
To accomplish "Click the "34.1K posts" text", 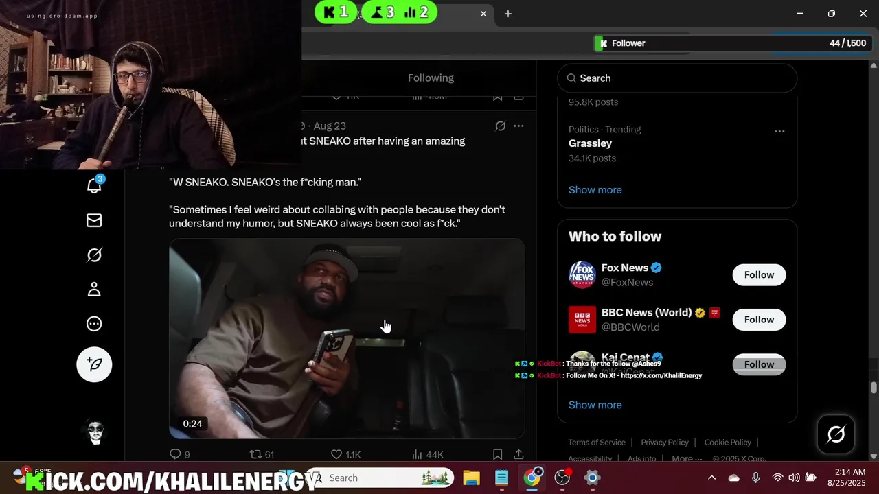I will click(x=592, y=158).
